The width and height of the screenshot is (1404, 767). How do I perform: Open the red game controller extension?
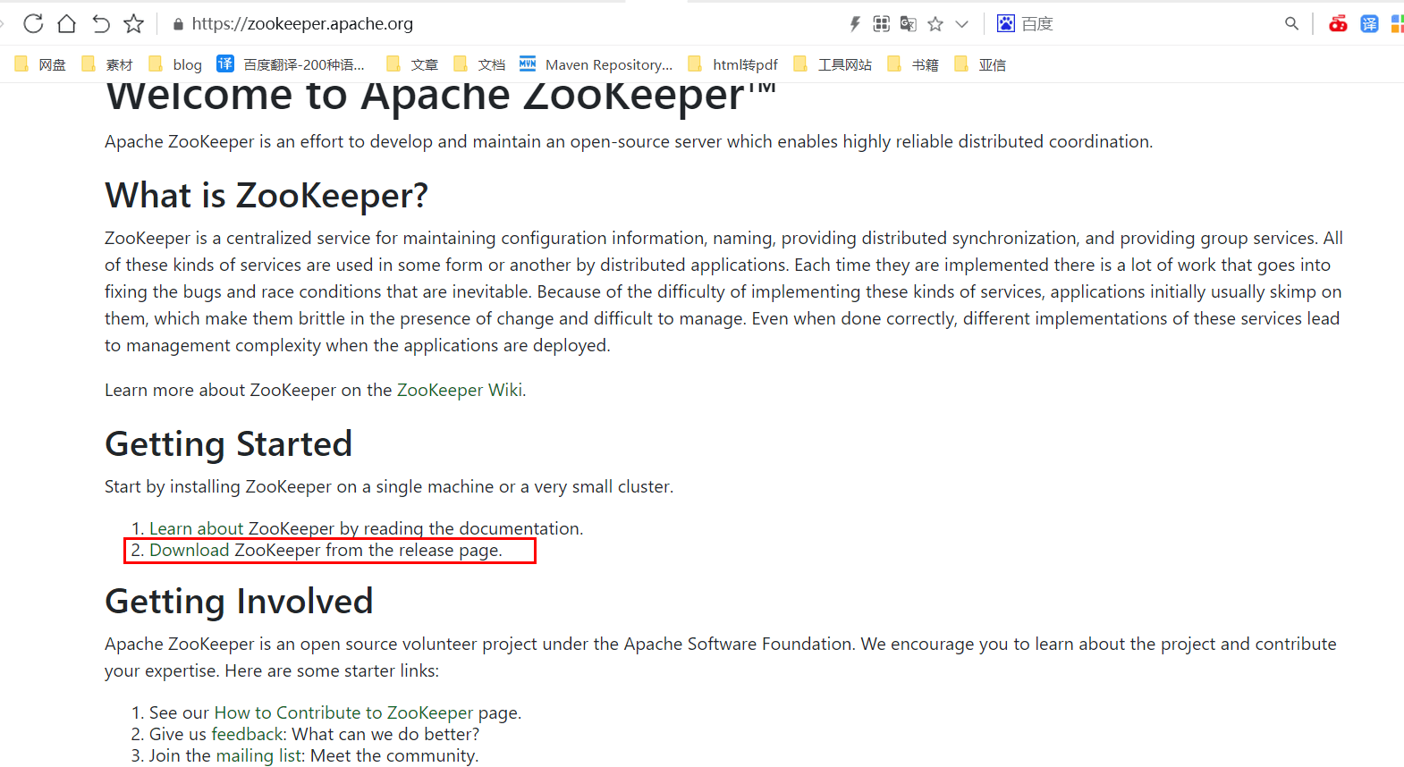tap(1338, 24)
